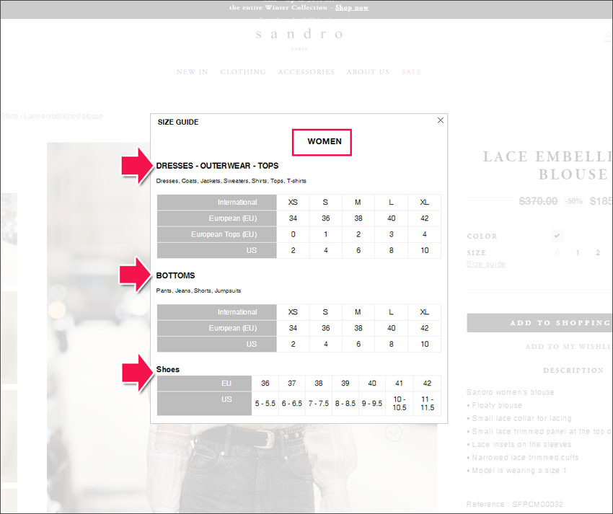The height and width of the screenshot is (514, 613).
Task: Open the NEW IN menu
Action: pos(192,72)
